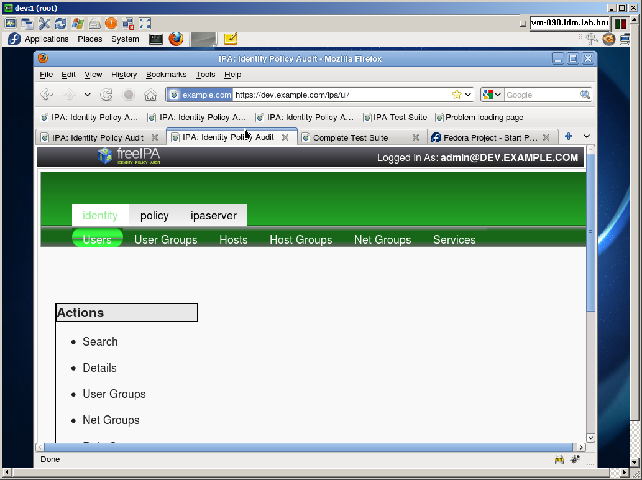Image resolution: width=642 pixels, height=480 pixels.
Task: Open the Bookmarks menu
Action: point(166,75)
